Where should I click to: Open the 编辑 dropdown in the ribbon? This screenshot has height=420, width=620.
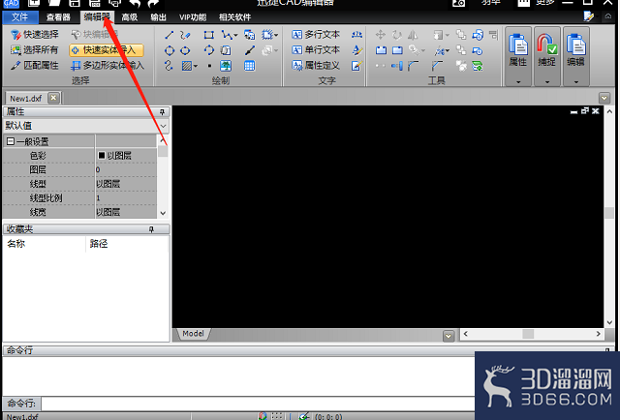[576, 82]
